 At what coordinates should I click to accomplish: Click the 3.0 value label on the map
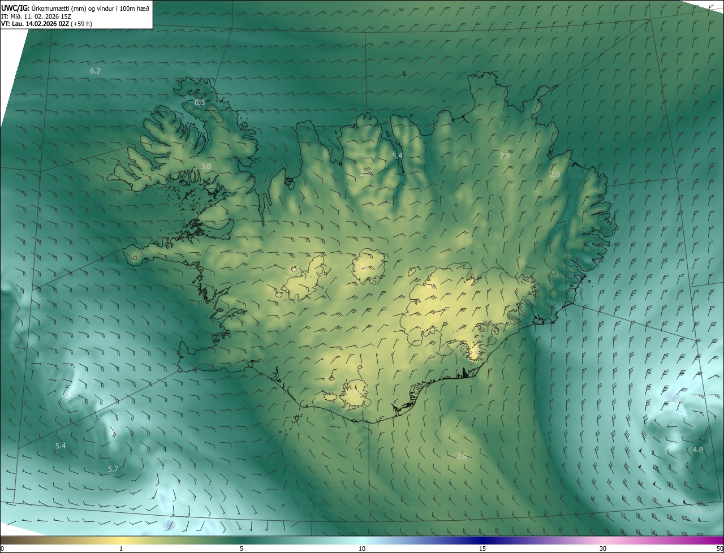pos(206,166)
